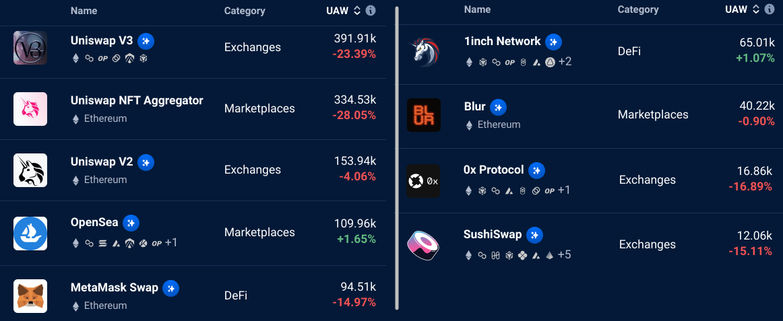Click the Category column header on left table
This screenshot has height=321, width=783.
point(245,11)
